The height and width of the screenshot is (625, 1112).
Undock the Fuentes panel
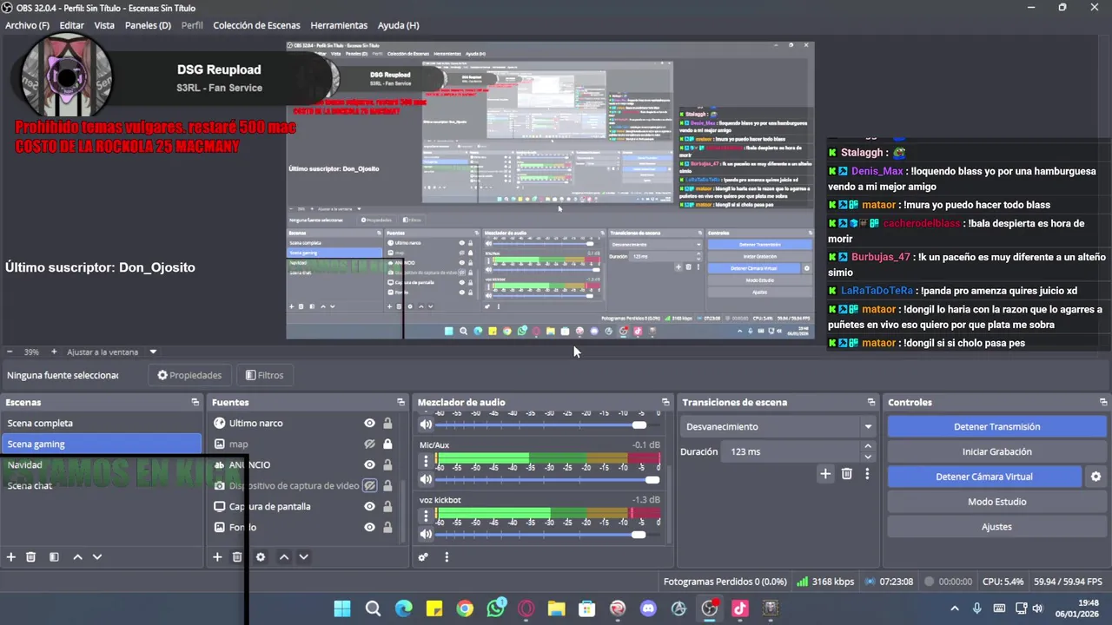[400, 402]
